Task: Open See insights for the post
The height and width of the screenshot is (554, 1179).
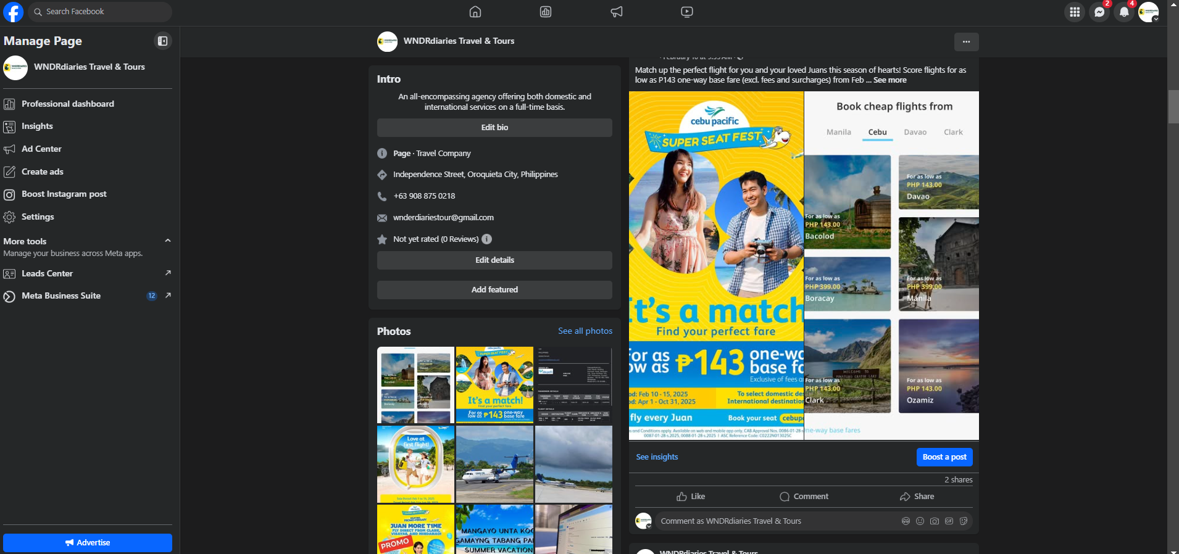Action: point(657,457)
